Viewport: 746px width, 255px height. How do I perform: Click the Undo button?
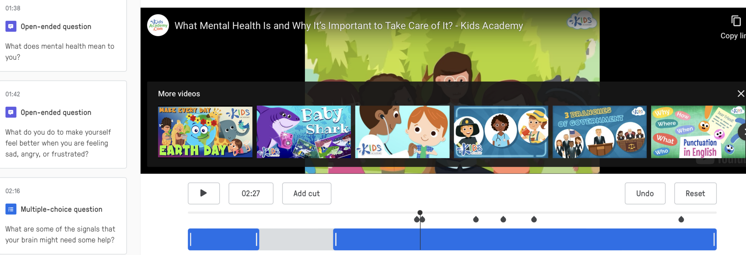[x=645, y=193]
